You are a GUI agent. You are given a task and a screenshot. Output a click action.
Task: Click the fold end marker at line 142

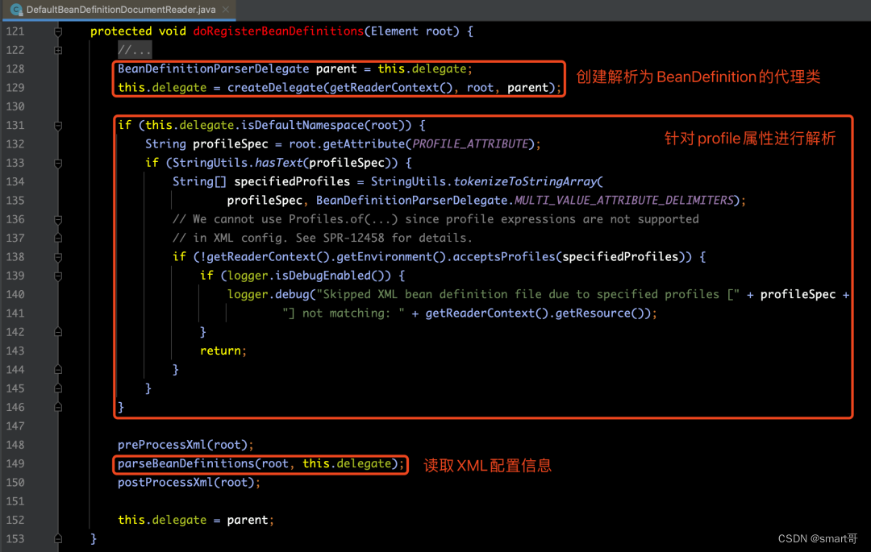[x=58, y=332]
